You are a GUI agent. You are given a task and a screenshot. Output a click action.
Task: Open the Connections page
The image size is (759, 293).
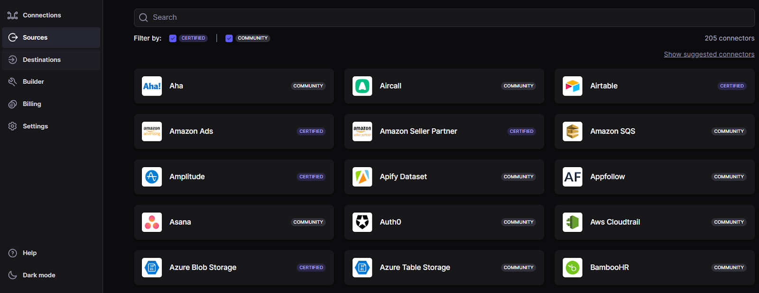51,15
